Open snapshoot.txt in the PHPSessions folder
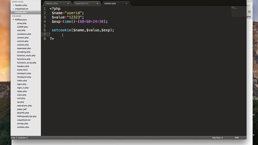 (x=24, y=120)
